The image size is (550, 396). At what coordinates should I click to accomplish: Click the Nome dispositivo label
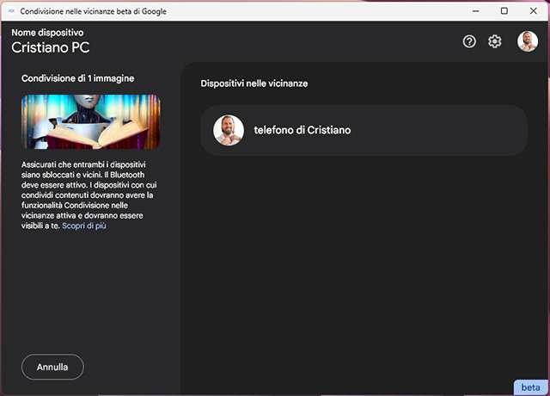click(x=47, y=33)
